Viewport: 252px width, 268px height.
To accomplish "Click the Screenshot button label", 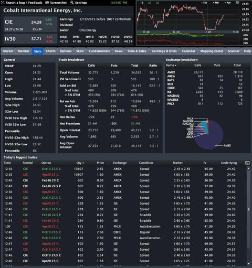I will click(58, 3).
